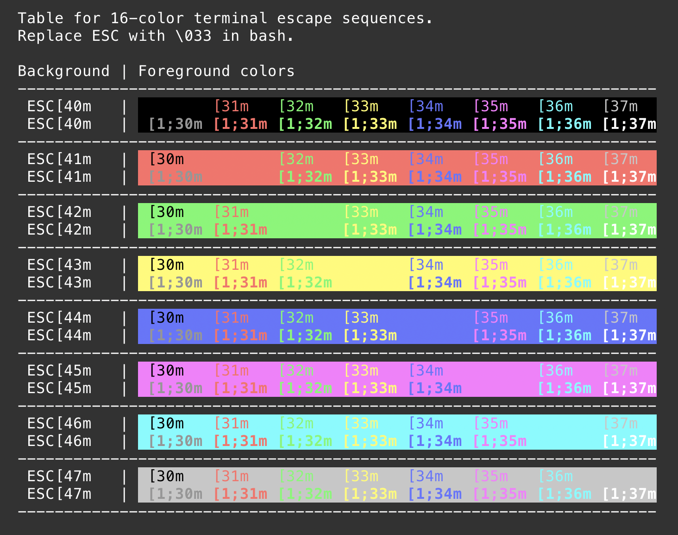678x535 pixels.
Task: Click the first ESC[40m row label
Action: coord(59,107)
